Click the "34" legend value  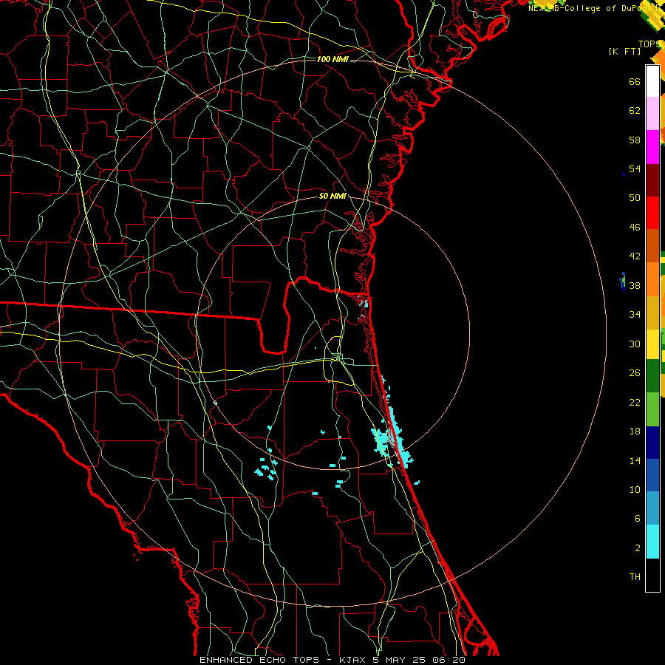tap(635, 315)
